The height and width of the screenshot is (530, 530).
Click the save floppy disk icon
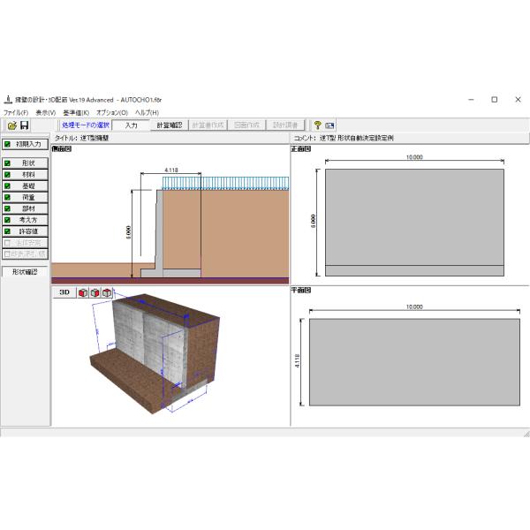25,125
